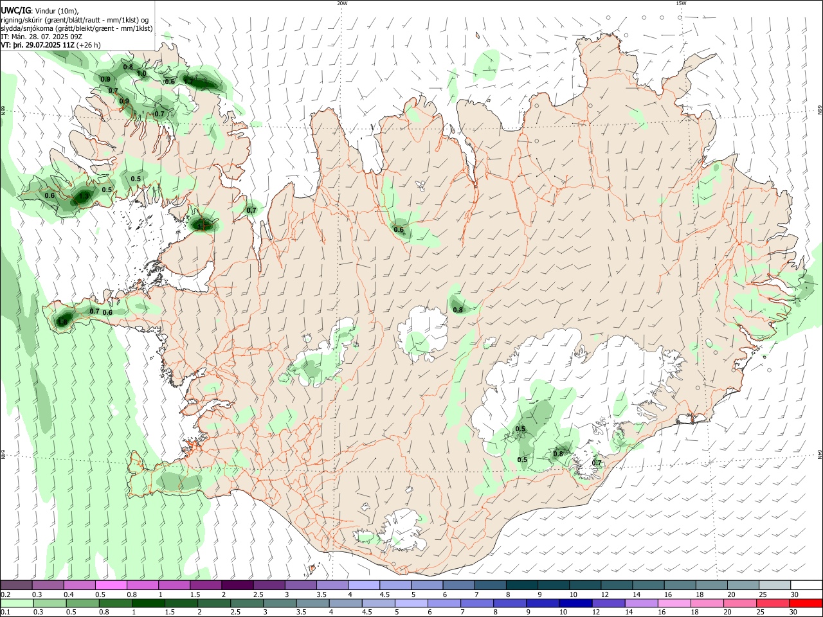Click the '0.1' label in rain legend

click(5, 613)
